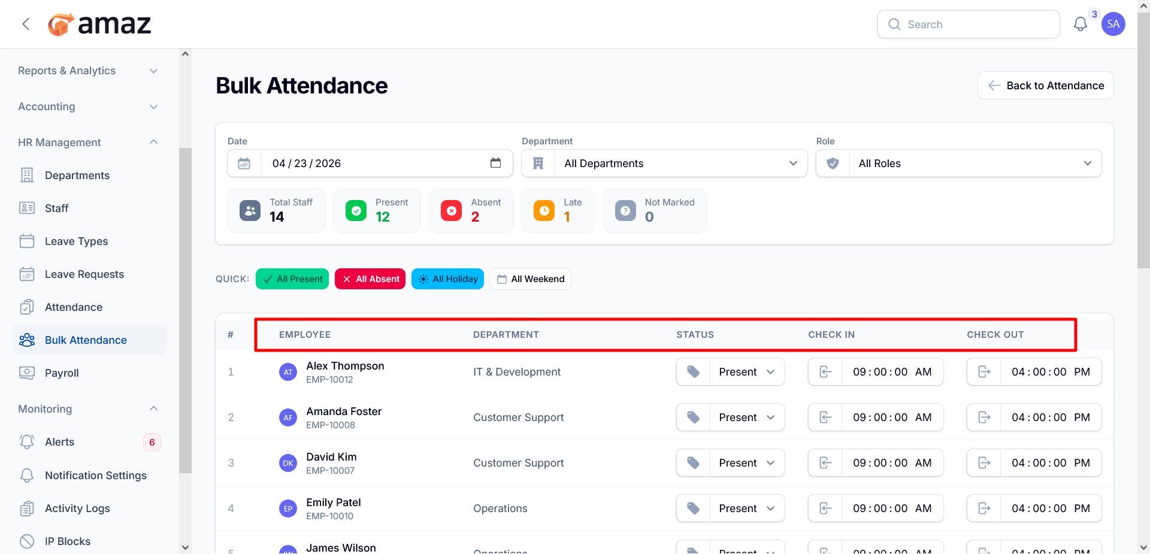Open the SA user avatar menu
The width and height of the screenshot is (1150, 554).
click(x=1113, y=24)
